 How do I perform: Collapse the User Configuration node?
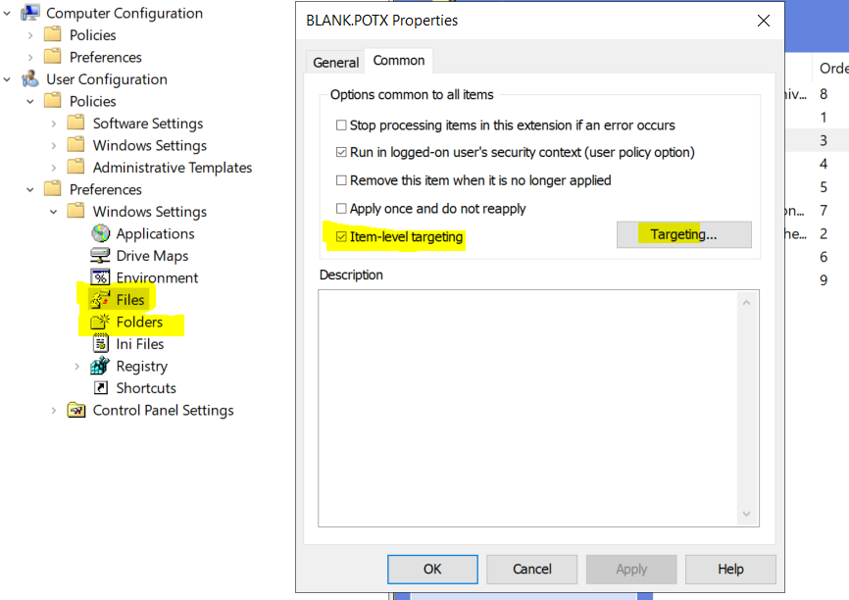pyautogui.click(x=8, y=78)
